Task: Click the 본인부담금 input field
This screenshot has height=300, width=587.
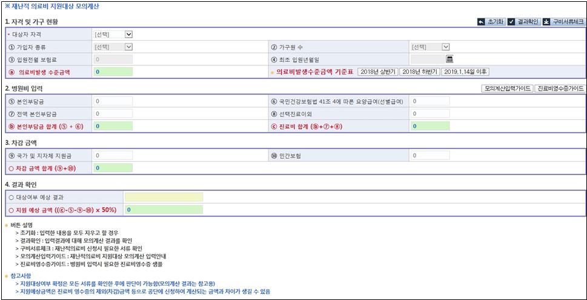Action: [113, 101]
